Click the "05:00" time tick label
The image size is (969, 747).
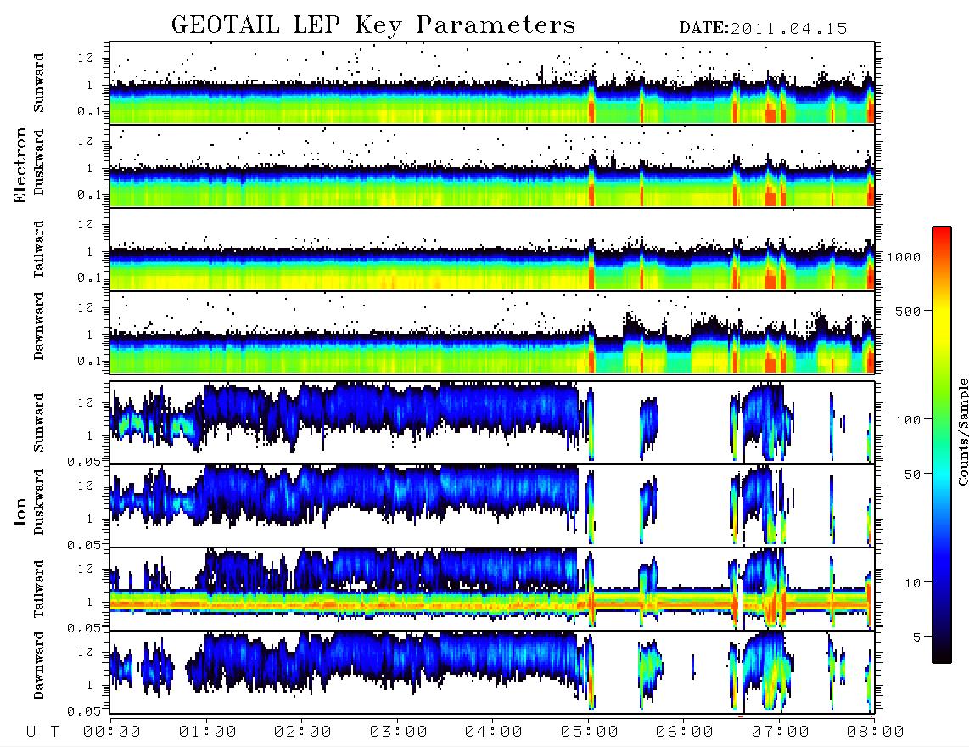[589, 732]
